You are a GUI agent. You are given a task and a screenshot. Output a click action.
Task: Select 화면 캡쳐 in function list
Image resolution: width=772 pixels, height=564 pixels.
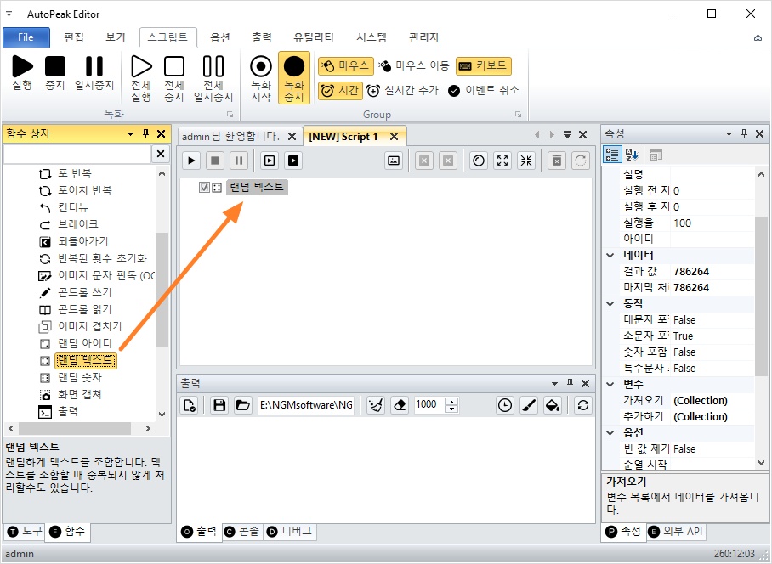(x=80, y=394)
